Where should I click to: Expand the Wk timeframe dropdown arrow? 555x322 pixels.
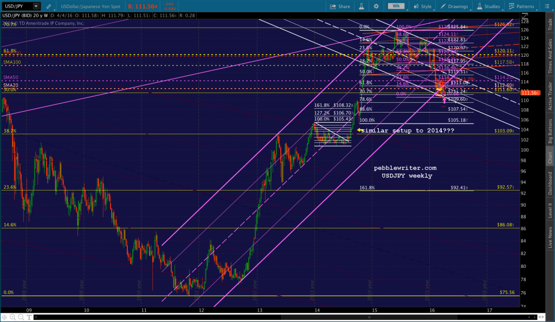click(x=406, y=10)
